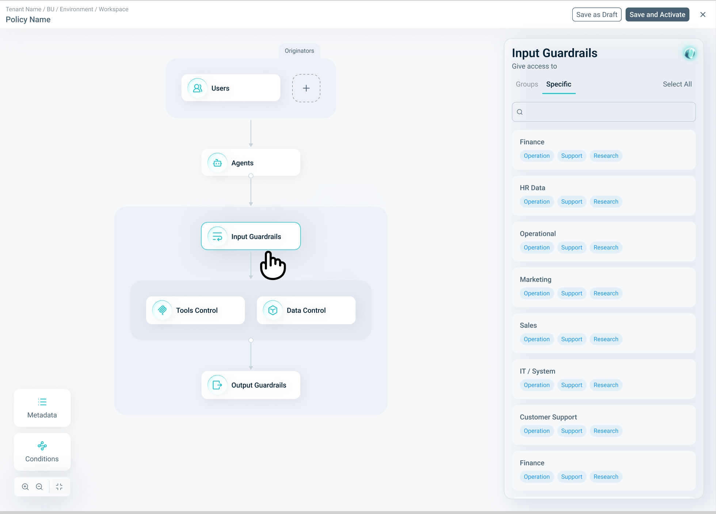Add a new originator with plus box

point(306,88)
